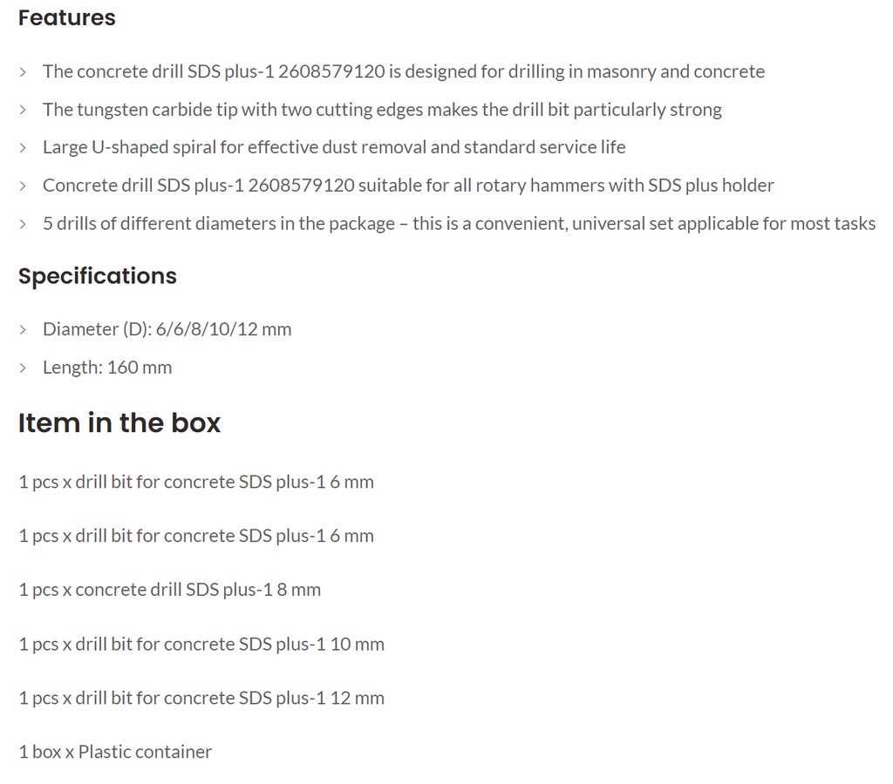Click chevron bullet beside 5 drills of different diameters
893x784 pixels.
pyautogui.click(x=23, y=224)
